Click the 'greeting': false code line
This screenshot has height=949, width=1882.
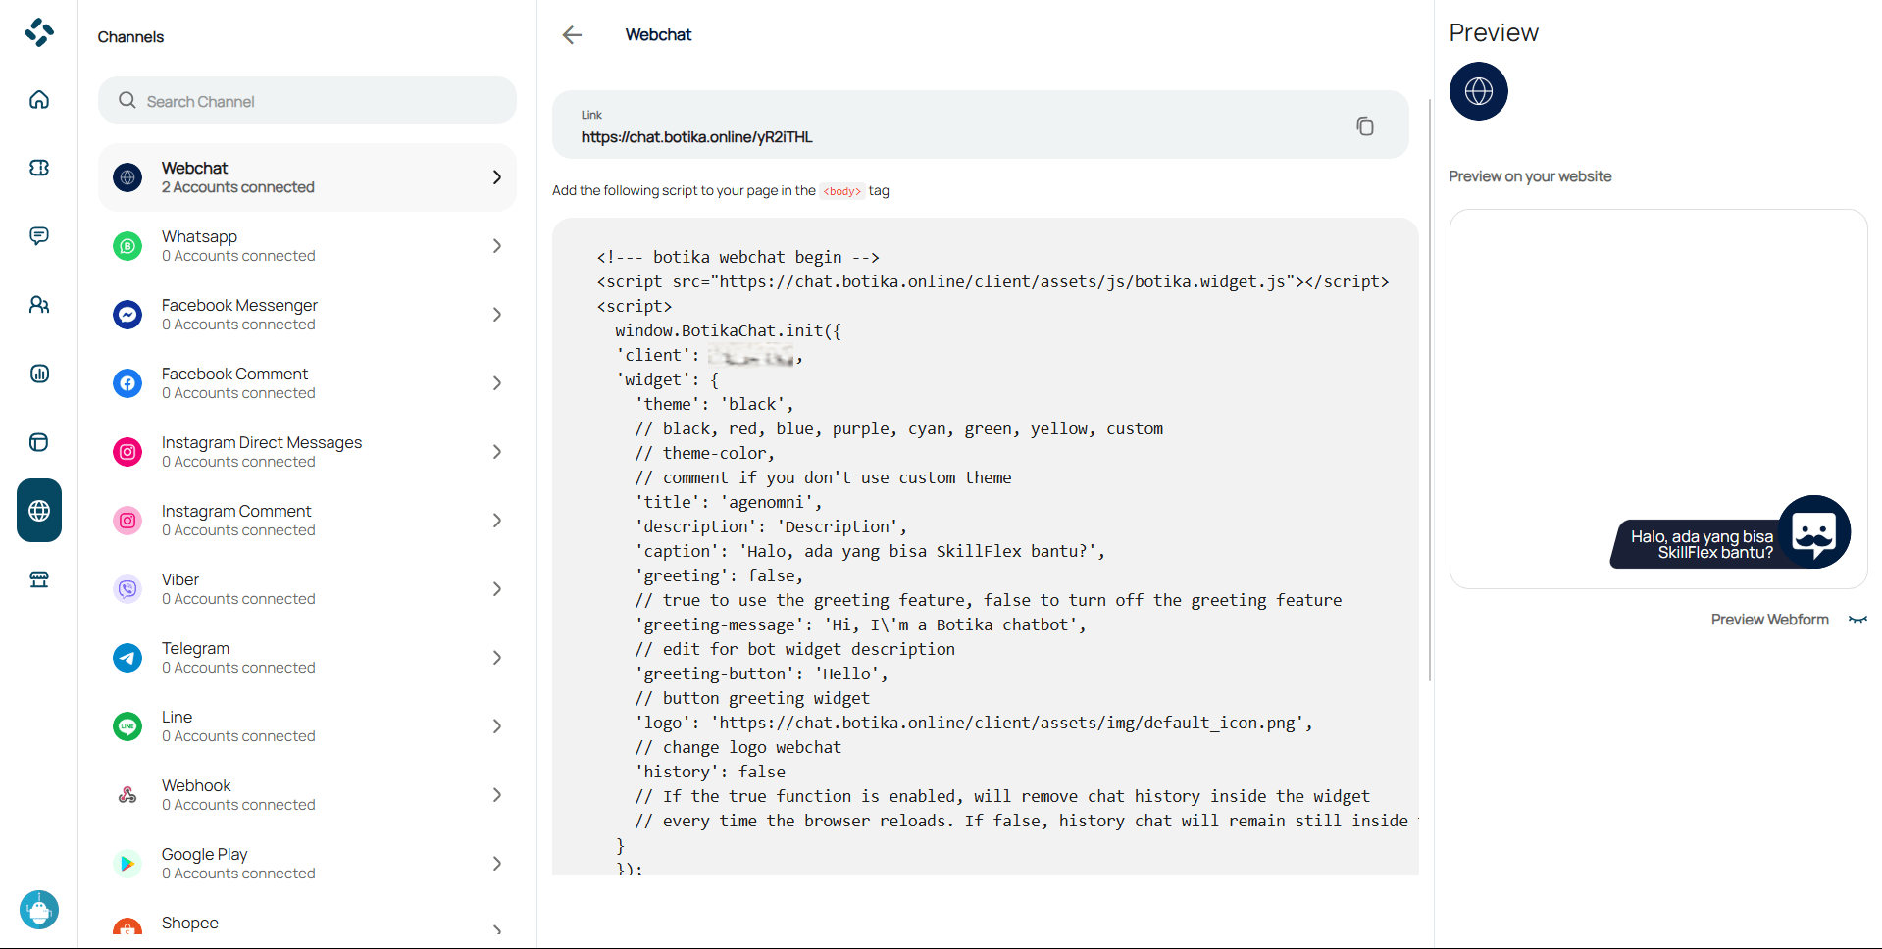point(719,575)
